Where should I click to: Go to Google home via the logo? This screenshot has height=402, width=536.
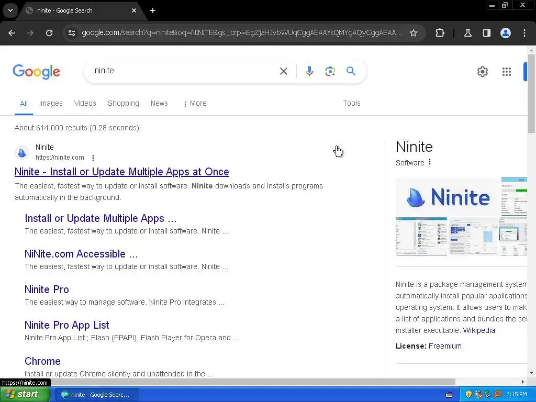pyautogui.click(x=36, y=71)
